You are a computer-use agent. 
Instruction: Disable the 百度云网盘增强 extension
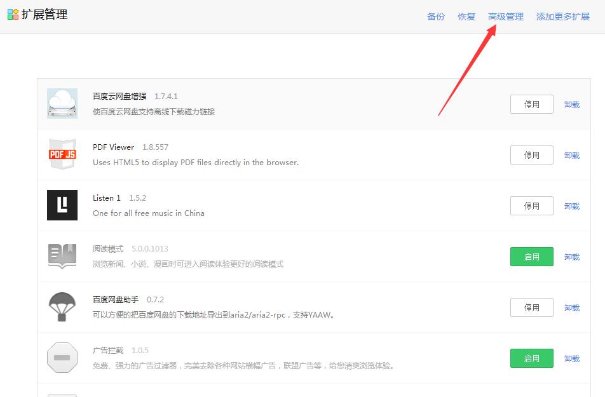tap(531, 104)
